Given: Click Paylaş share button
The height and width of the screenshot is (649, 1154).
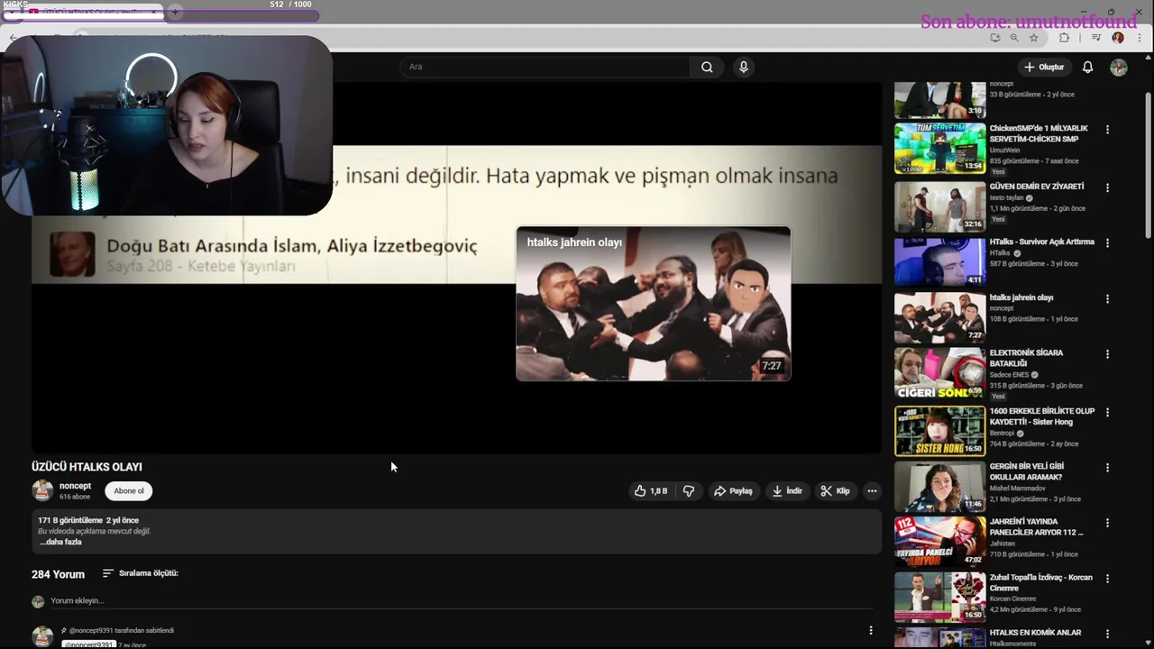Looking at the screenshot, I should coord(733,491).
